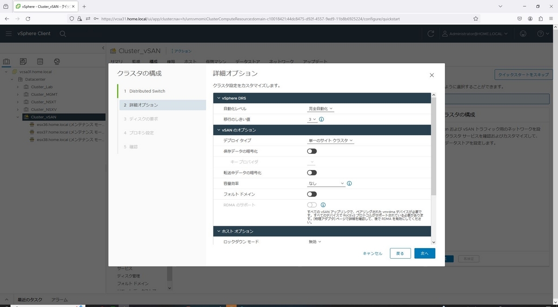Open the Administrator@HOME.LOCAL user menu

click(x=474, y=33)
